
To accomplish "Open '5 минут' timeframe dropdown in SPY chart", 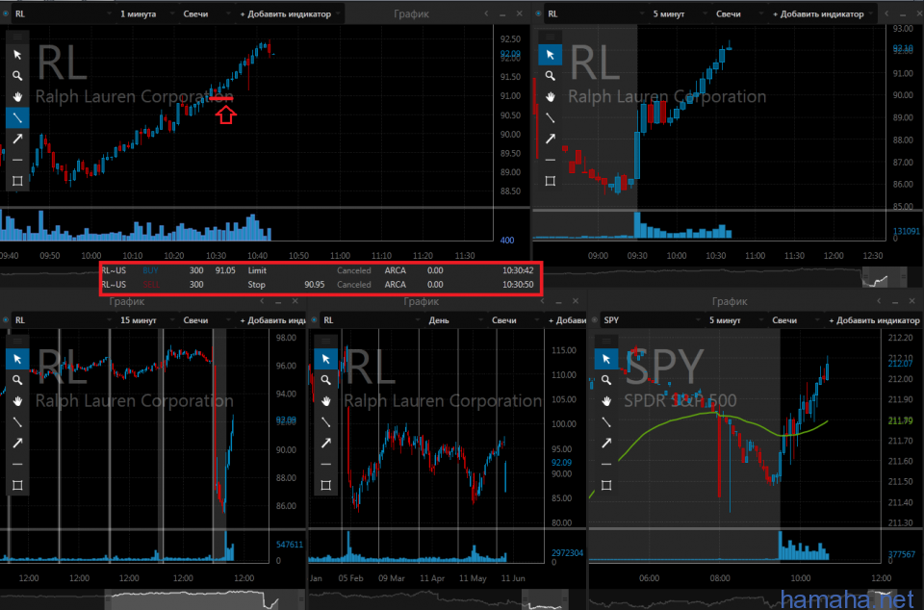I will [x=734, y=320].
